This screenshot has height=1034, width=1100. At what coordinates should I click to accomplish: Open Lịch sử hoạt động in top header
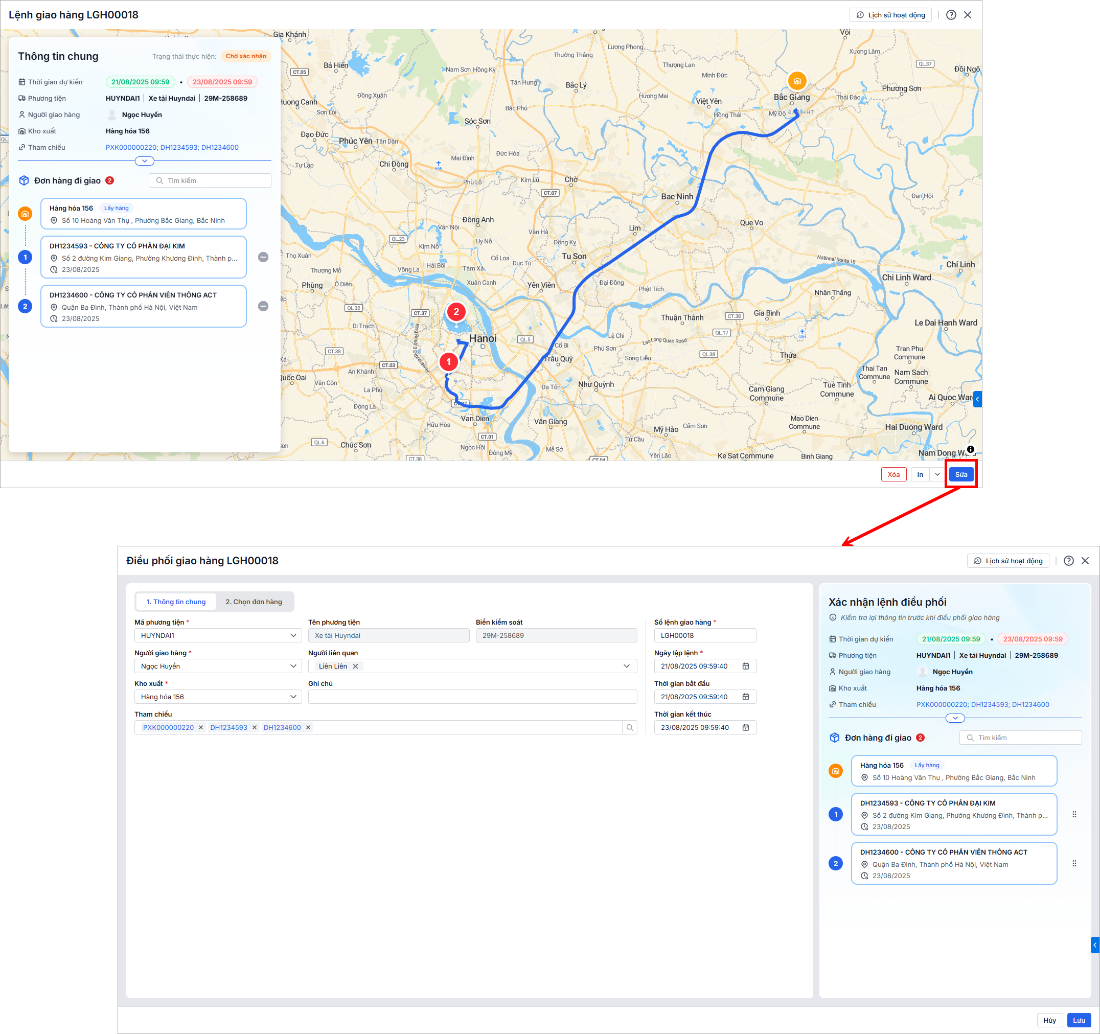(x=890, y=15)
